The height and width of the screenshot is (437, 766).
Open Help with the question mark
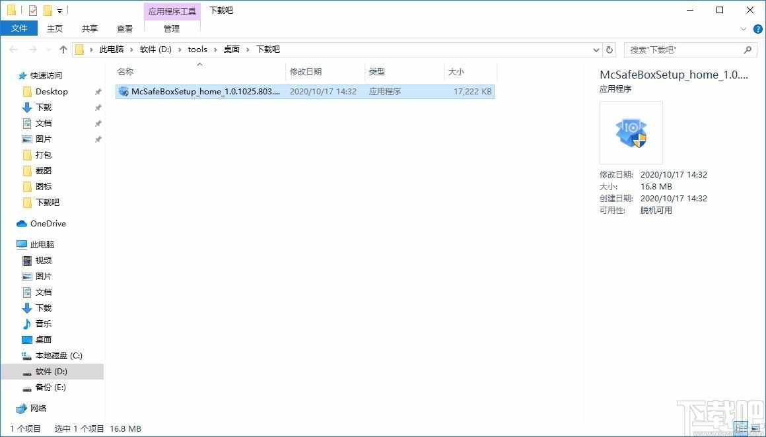[x=757, y=29]
